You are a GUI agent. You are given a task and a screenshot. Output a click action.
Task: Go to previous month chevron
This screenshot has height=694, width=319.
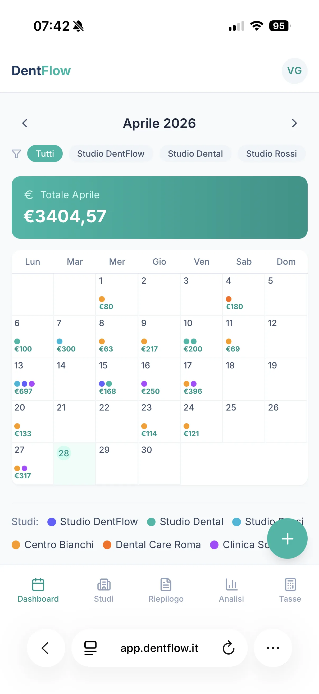tap(25, 123)
